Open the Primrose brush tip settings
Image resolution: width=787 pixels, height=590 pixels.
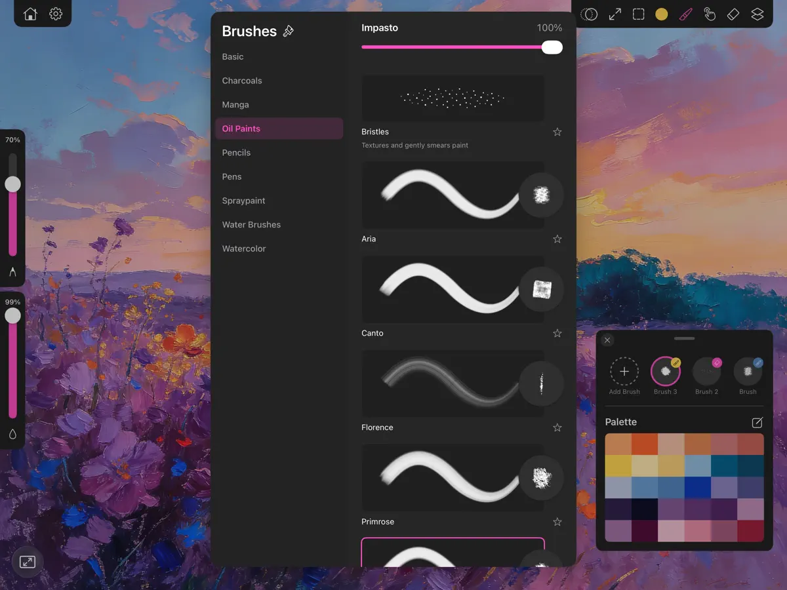click(x=541, y=478)
